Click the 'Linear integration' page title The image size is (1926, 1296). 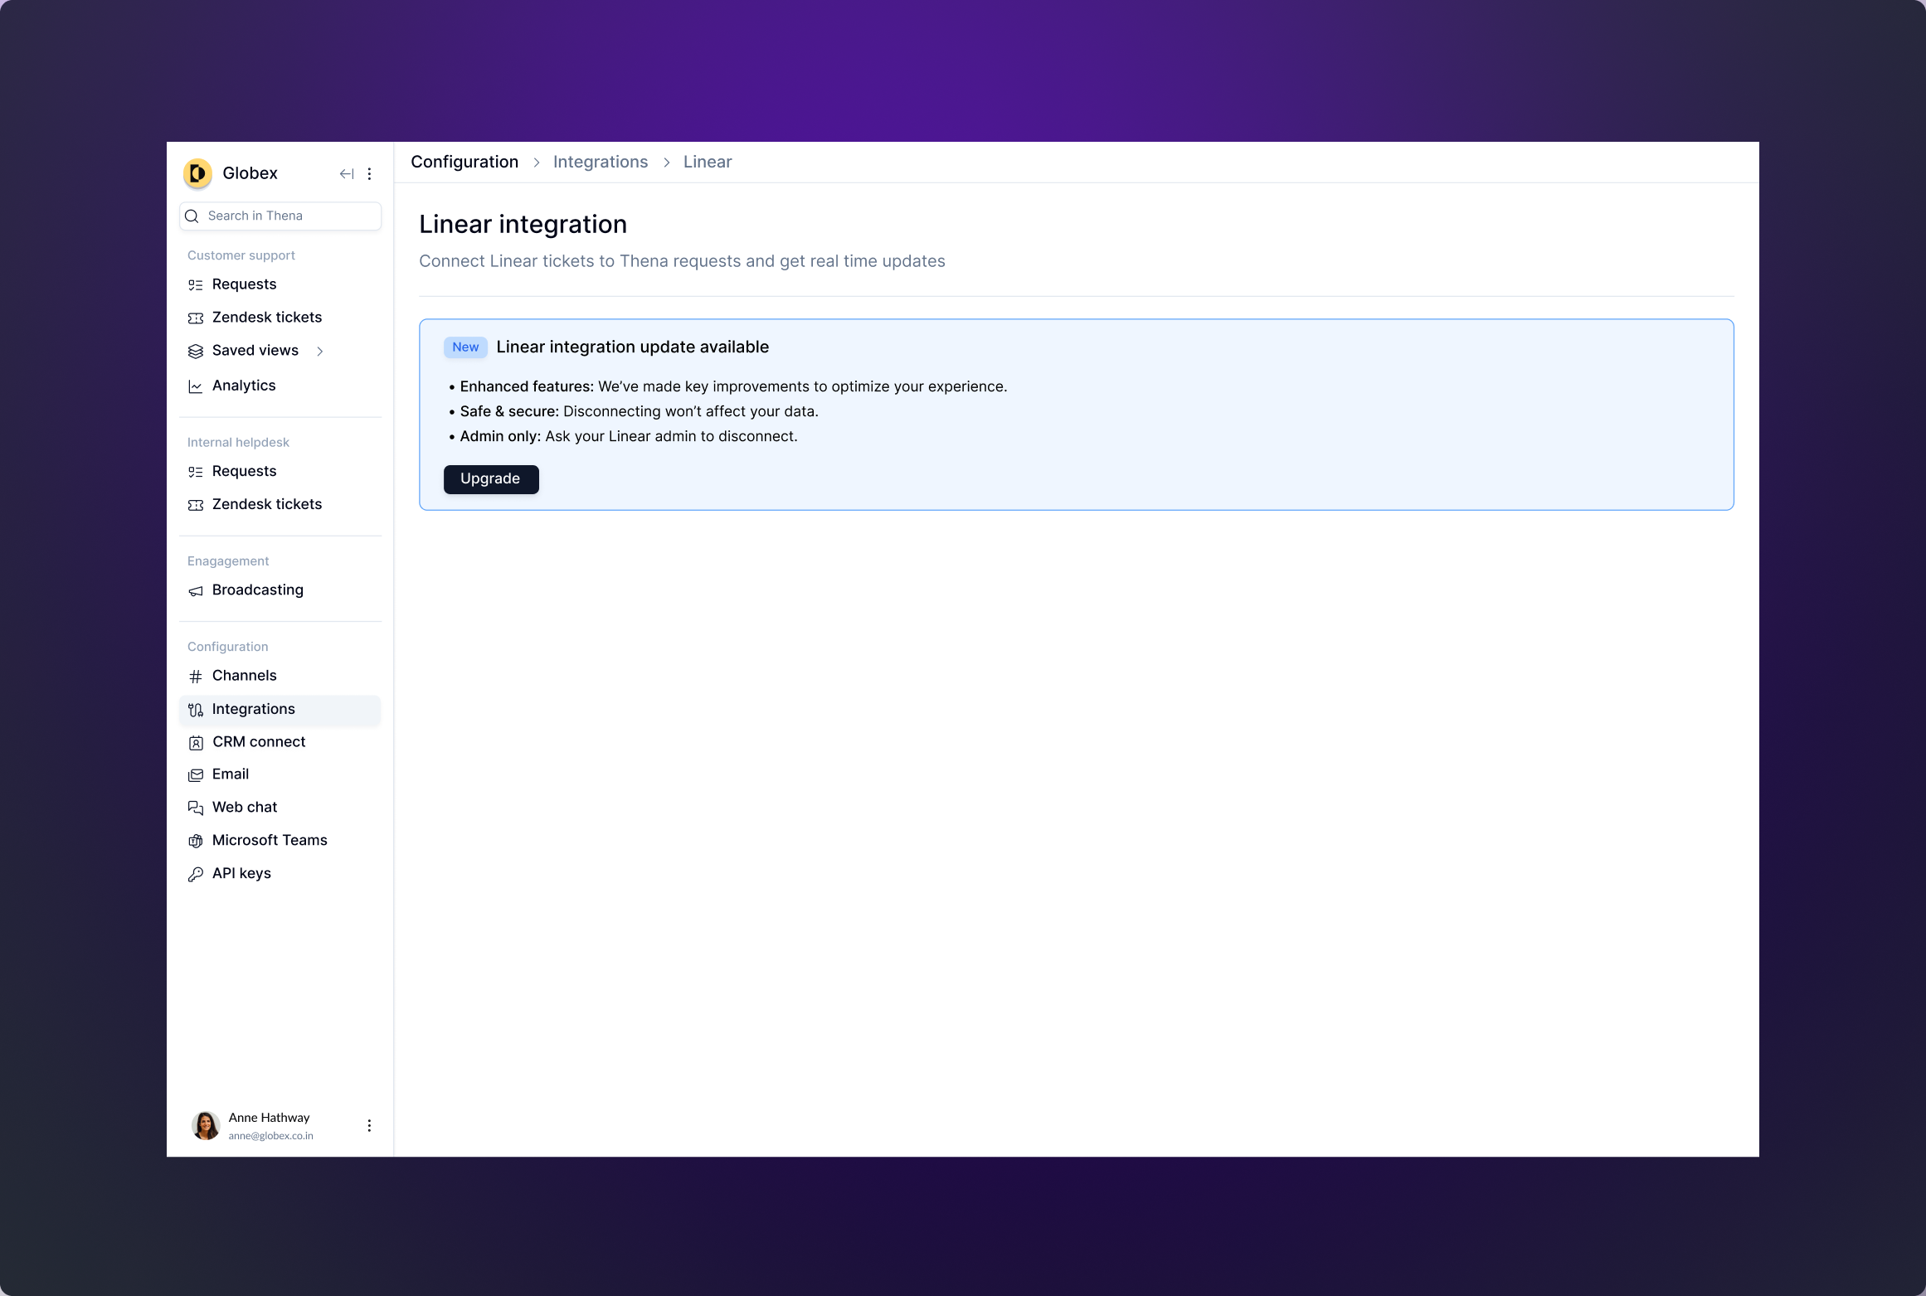[523, 225]
